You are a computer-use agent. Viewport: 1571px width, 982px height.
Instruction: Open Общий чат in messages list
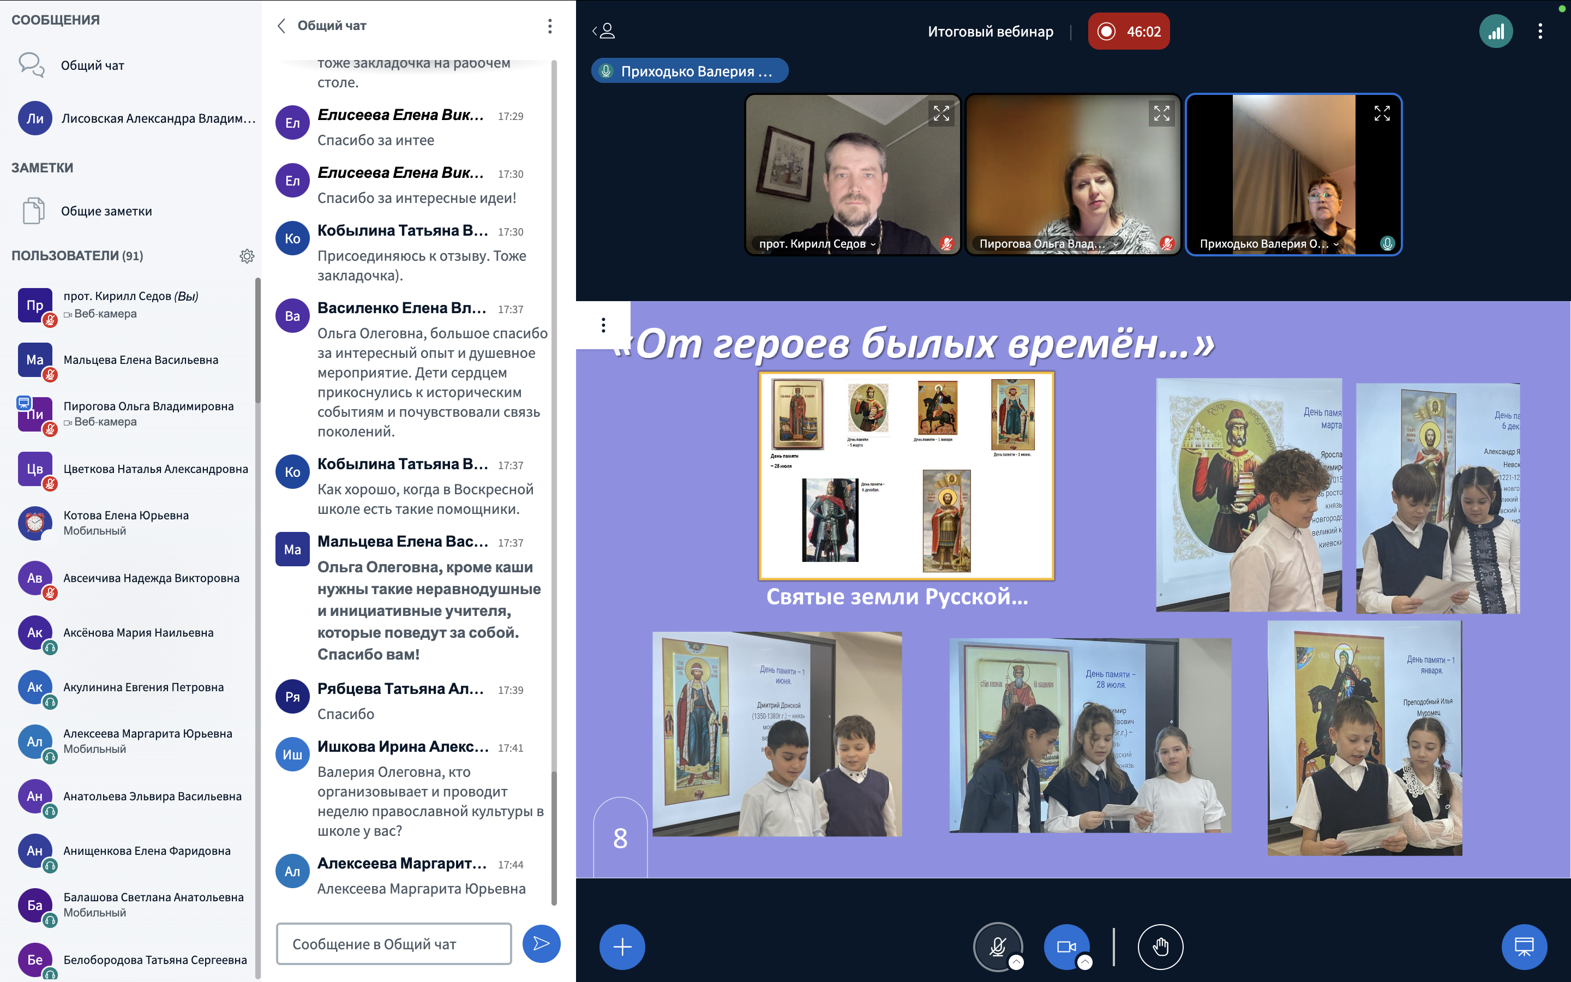tap(92, 65)
